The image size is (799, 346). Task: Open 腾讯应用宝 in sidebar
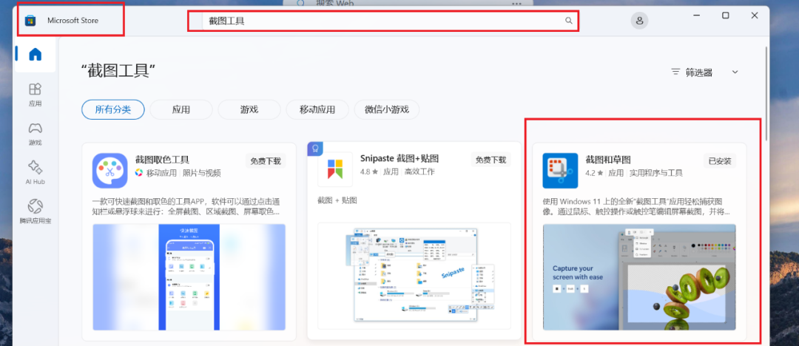[36, 211]
